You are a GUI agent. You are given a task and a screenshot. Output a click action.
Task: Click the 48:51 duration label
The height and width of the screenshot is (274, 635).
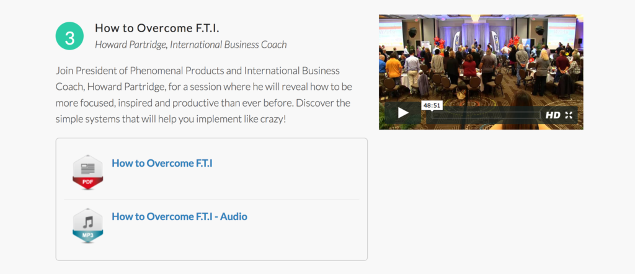pyautogui.click(x=432, y=105)
